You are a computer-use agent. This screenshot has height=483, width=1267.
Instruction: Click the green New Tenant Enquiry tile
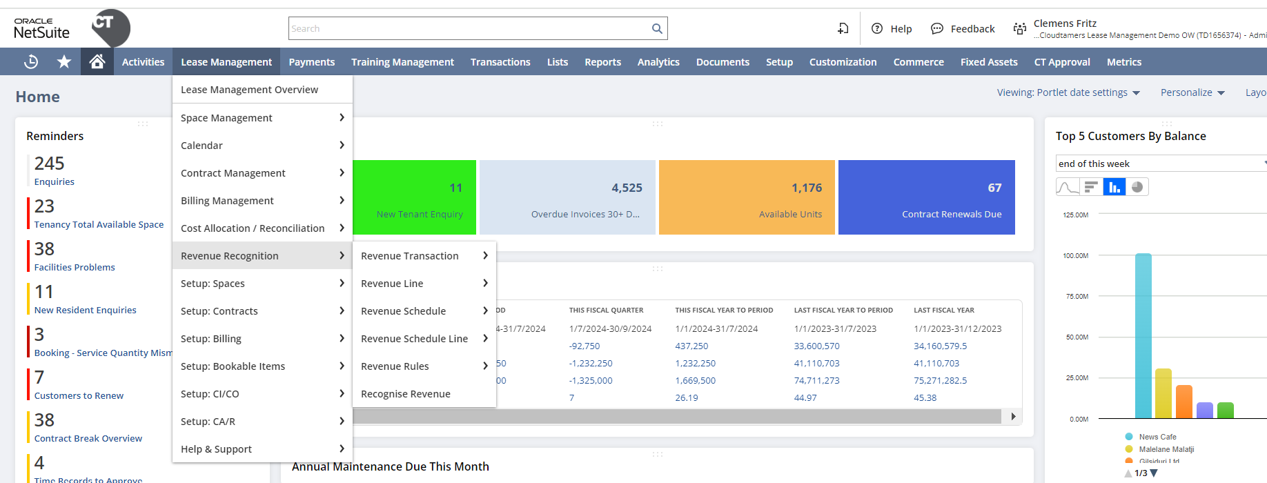coord(414,197)
